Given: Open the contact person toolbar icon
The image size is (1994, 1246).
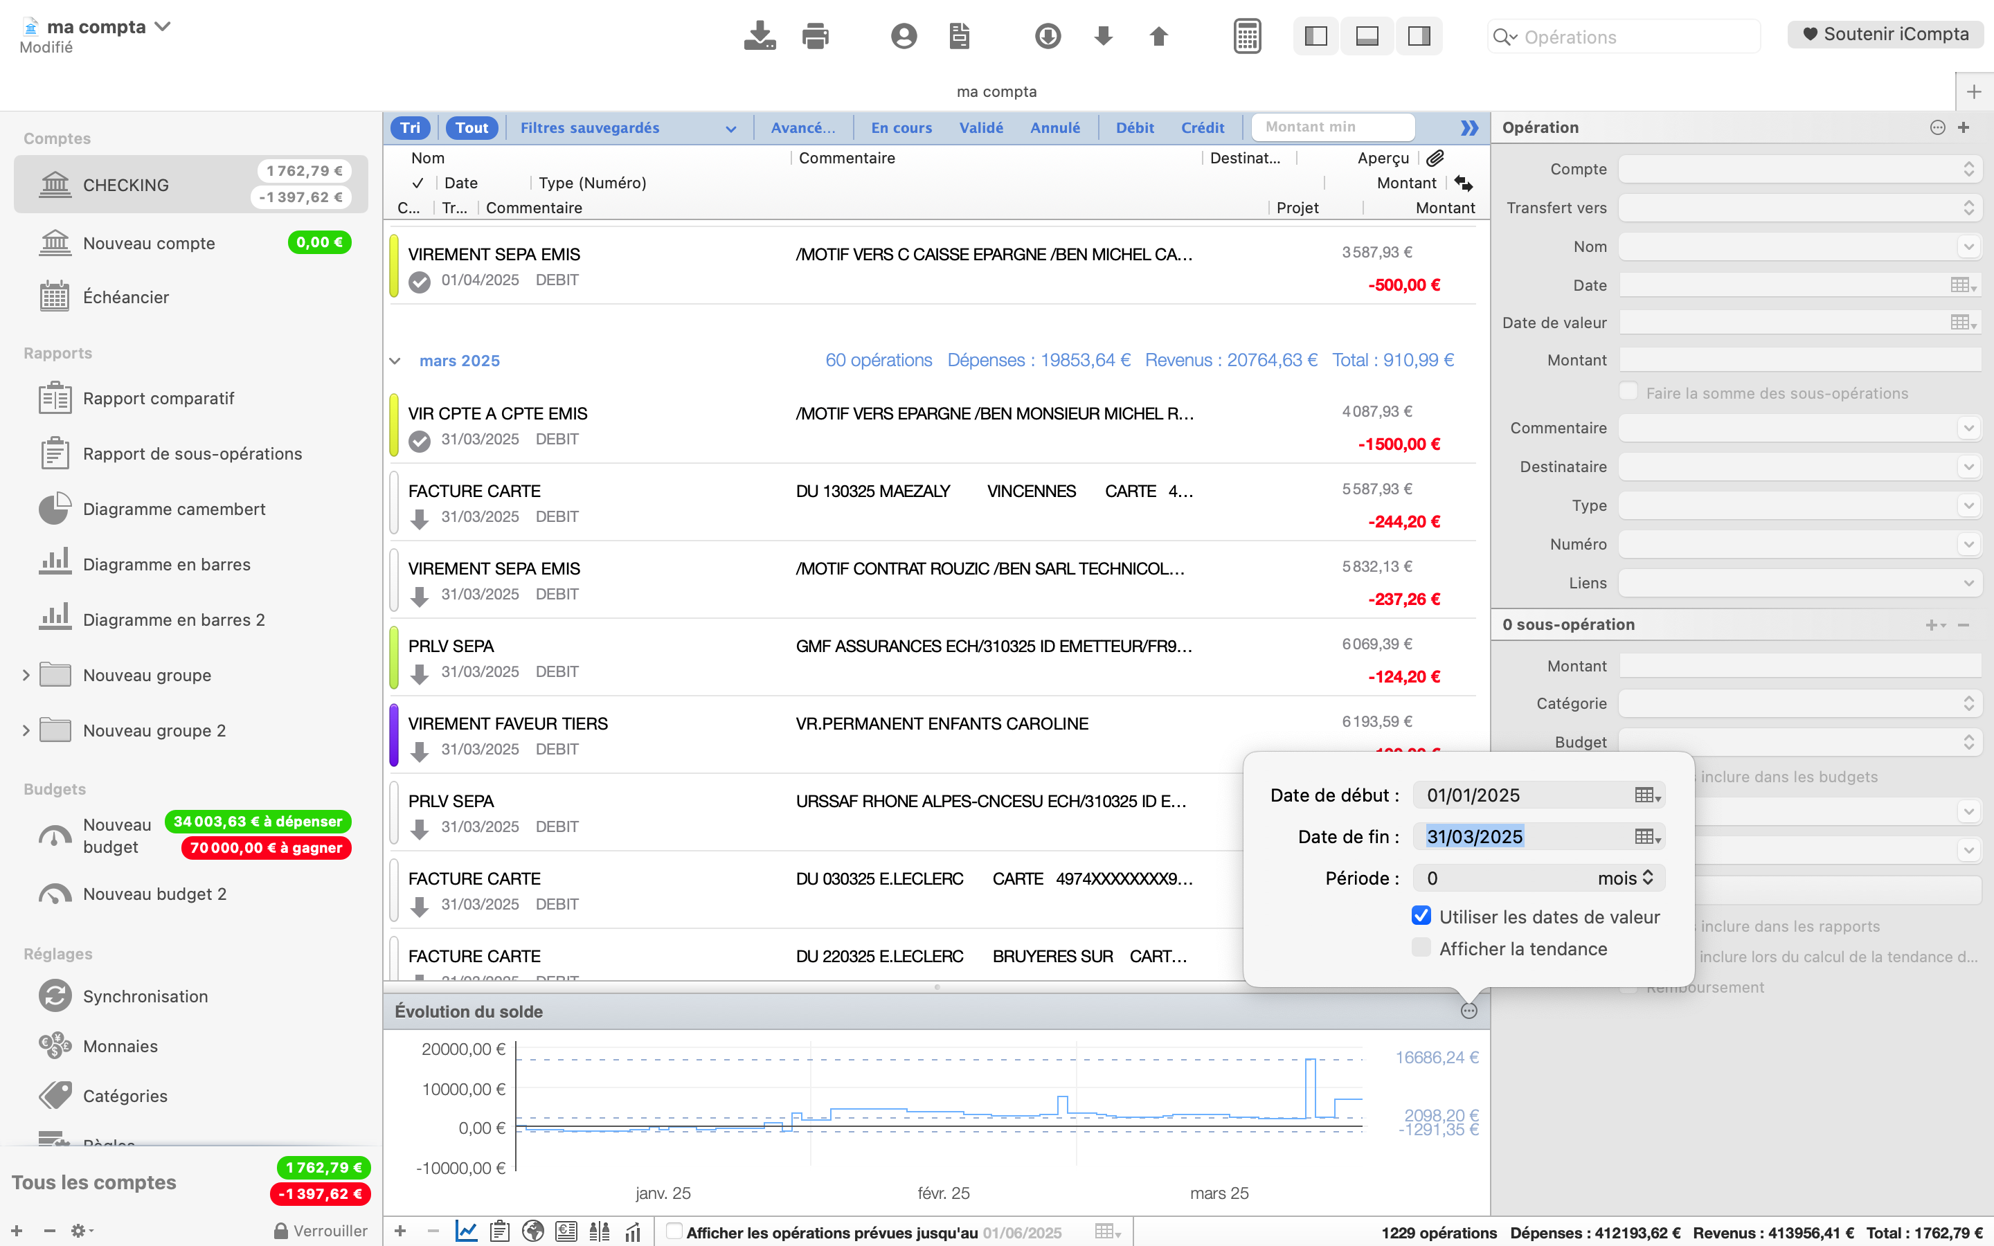Looking at the screenshot, I should [904, 35].
